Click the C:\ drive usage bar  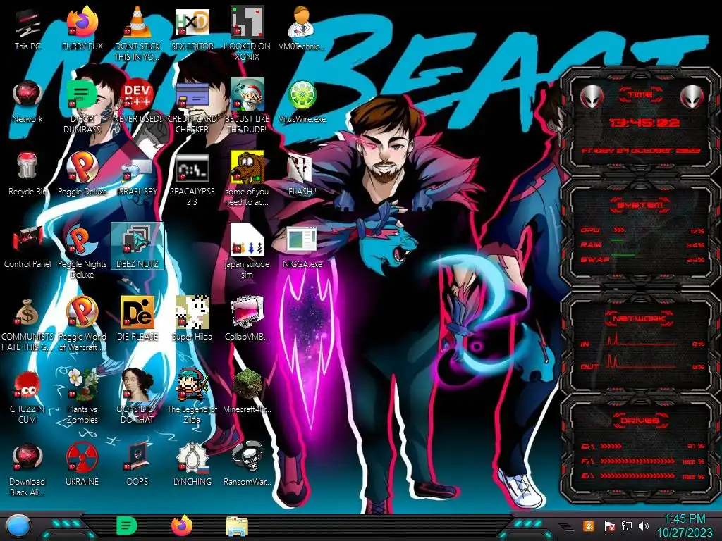[611, 446]
